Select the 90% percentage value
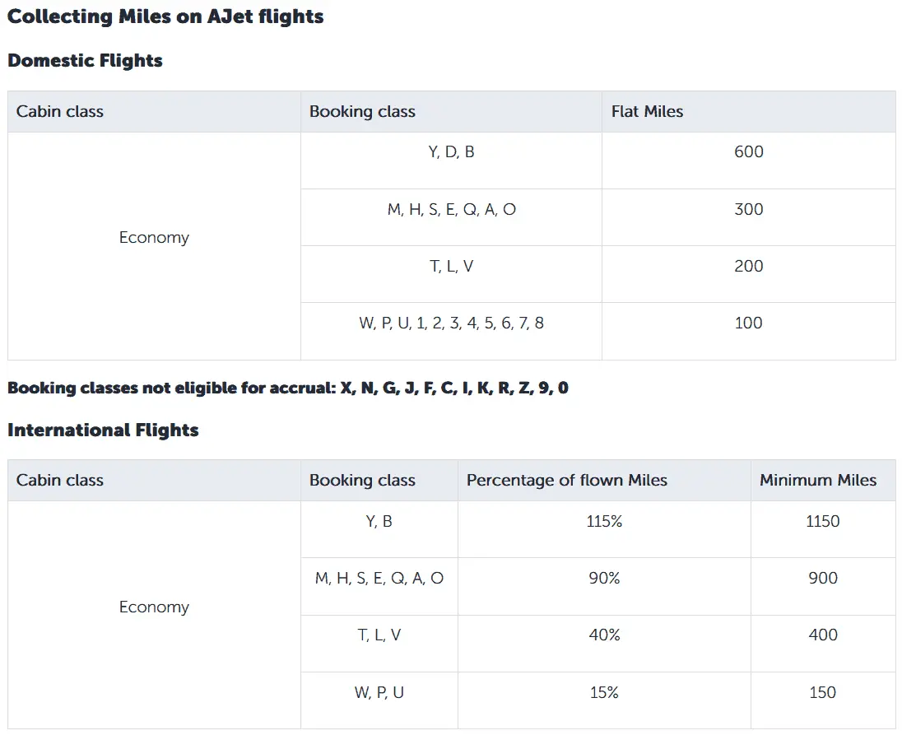 tap(604, 578)
